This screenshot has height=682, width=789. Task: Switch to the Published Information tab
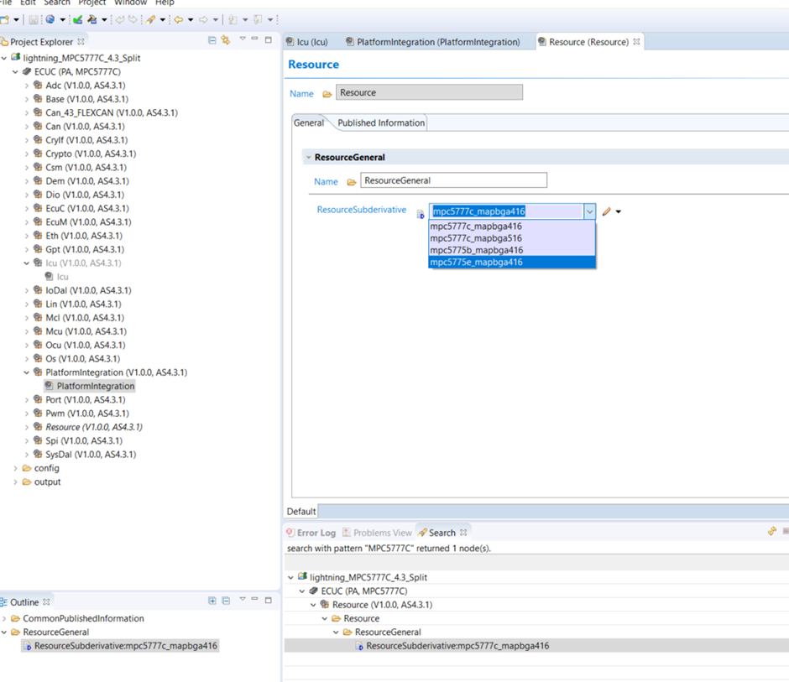tap(379, 122)
